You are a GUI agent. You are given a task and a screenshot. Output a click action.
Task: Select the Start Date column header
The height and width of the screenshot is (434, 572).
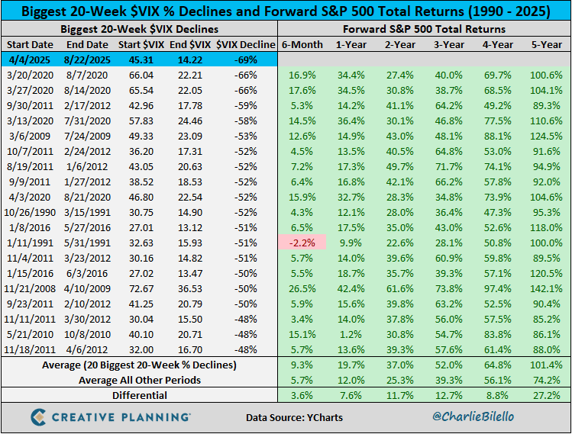tap(30, 44)
